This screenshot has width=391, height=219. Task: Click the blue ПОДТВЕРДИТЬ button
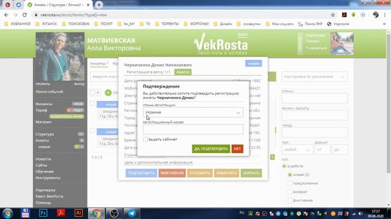(x=141, y=173)
